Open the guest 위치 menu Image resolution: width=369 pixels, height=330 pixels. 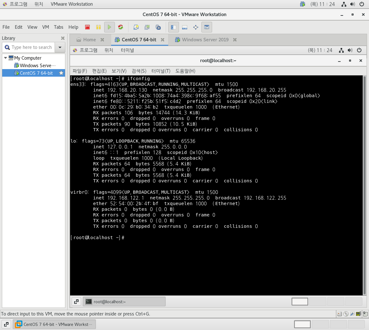[109, 50]
